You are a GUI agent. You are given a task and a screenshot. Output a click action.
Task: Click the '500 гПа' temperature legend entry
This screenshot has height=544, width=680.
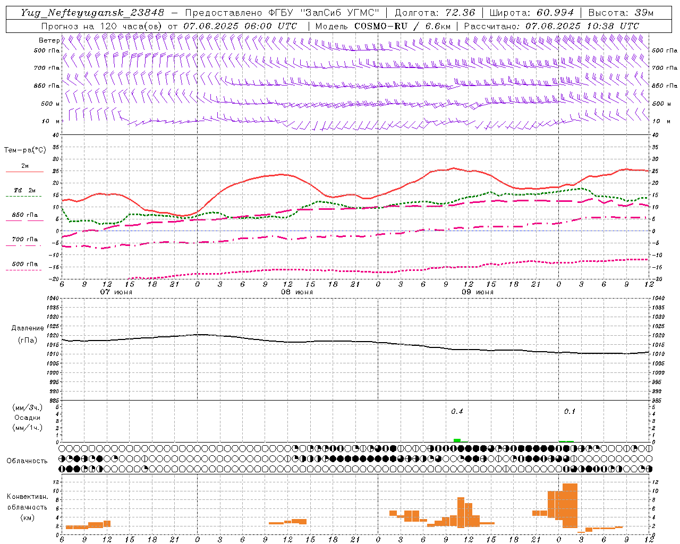pyautogui.click(x=25, y=264)
